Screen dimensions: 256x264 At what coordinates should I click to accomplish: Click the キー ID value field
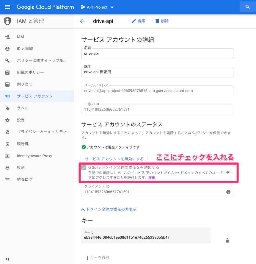pos(146,235)
